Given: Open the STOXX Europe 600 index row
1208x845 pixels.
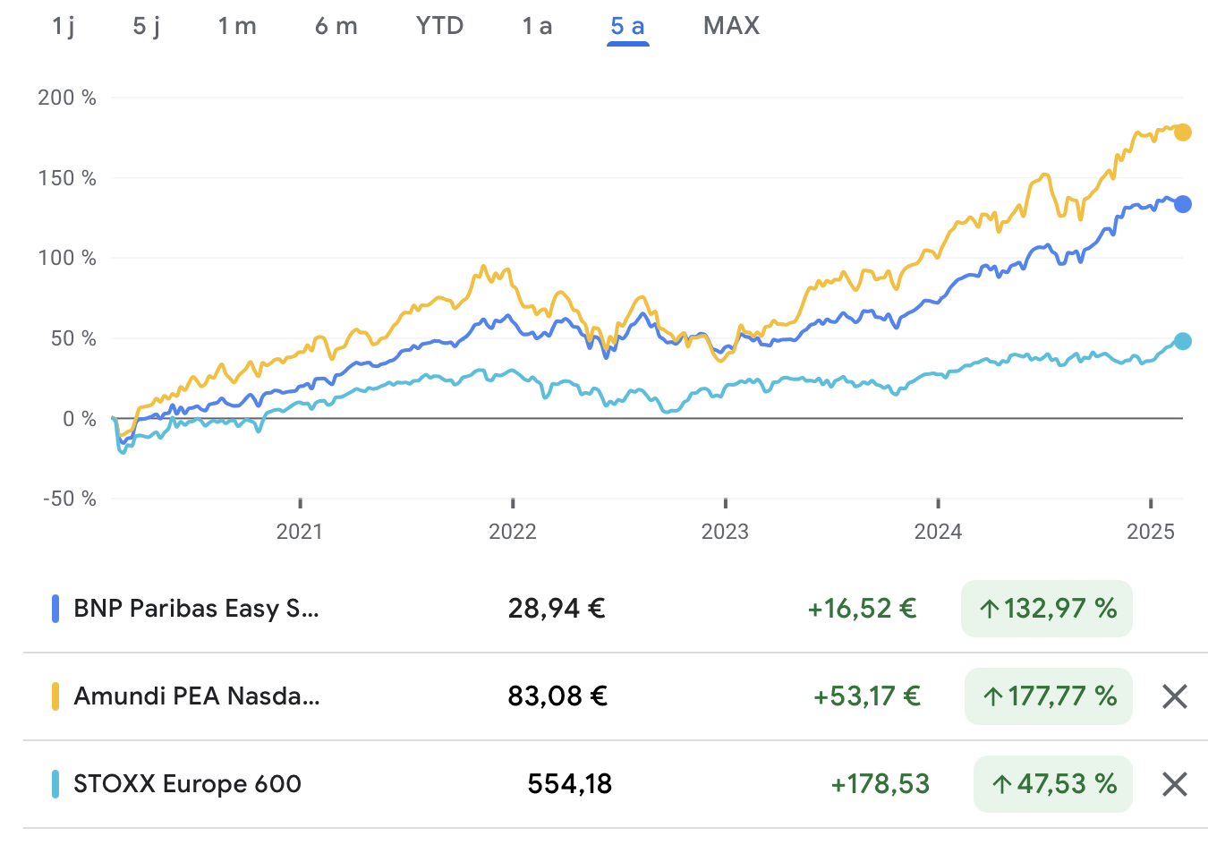Looking at the screenshot, I should [x=187, y=784].
